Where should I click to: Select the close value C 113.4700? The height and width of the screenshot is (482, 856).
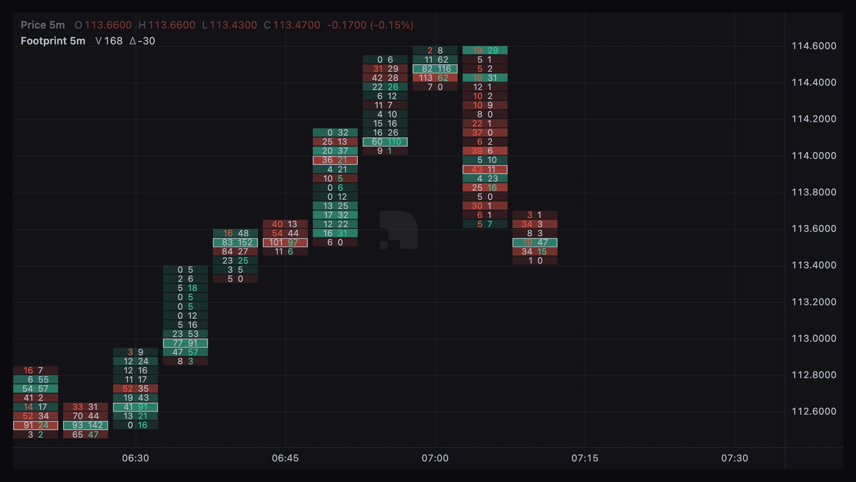coord(292,25)
